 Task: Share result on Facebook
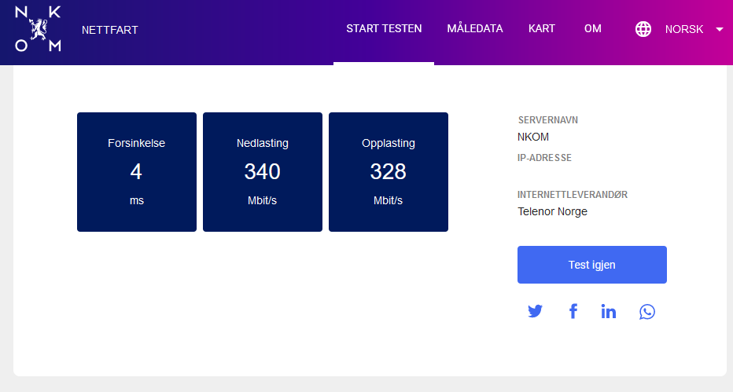click(x=573, y=311)
